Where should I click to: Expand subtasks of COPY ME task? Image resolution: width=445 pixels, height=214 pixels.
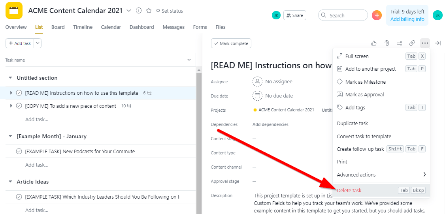11,106
